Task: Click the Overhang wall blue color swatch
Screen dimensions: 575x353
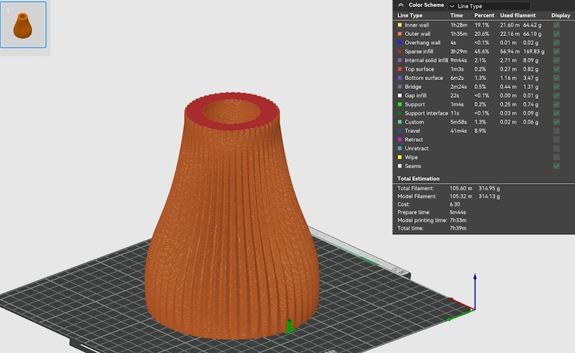Action: (x=400, y=43)
